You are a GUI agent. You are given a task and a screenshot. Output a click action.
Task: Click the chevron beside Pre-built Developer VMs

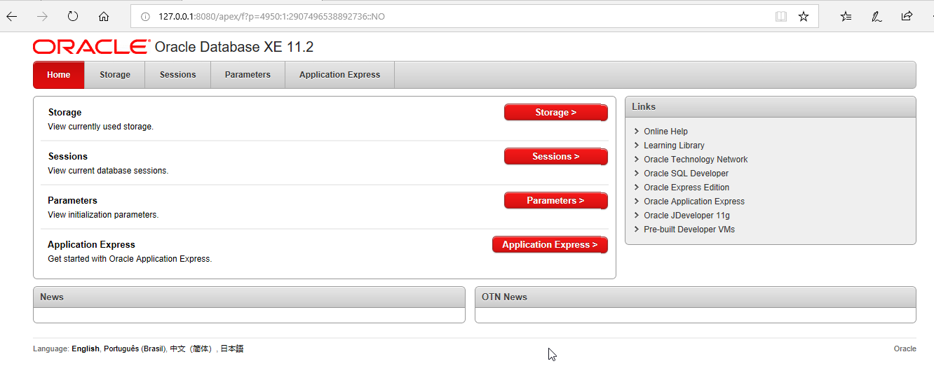click(x=636, y=230)
